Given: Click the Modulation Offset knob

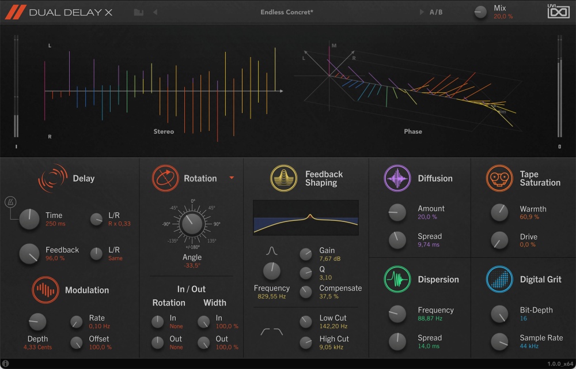Looking at the screenshot, I should (77, 342).
